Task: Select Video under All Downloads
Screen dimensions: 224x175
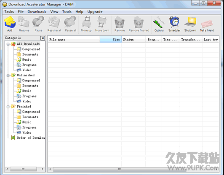Action: tap(27, 70)
